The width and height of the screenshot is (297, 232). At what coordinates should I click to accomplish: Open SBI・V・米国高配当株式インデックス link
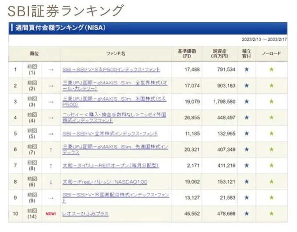click(x=116, y=198)
